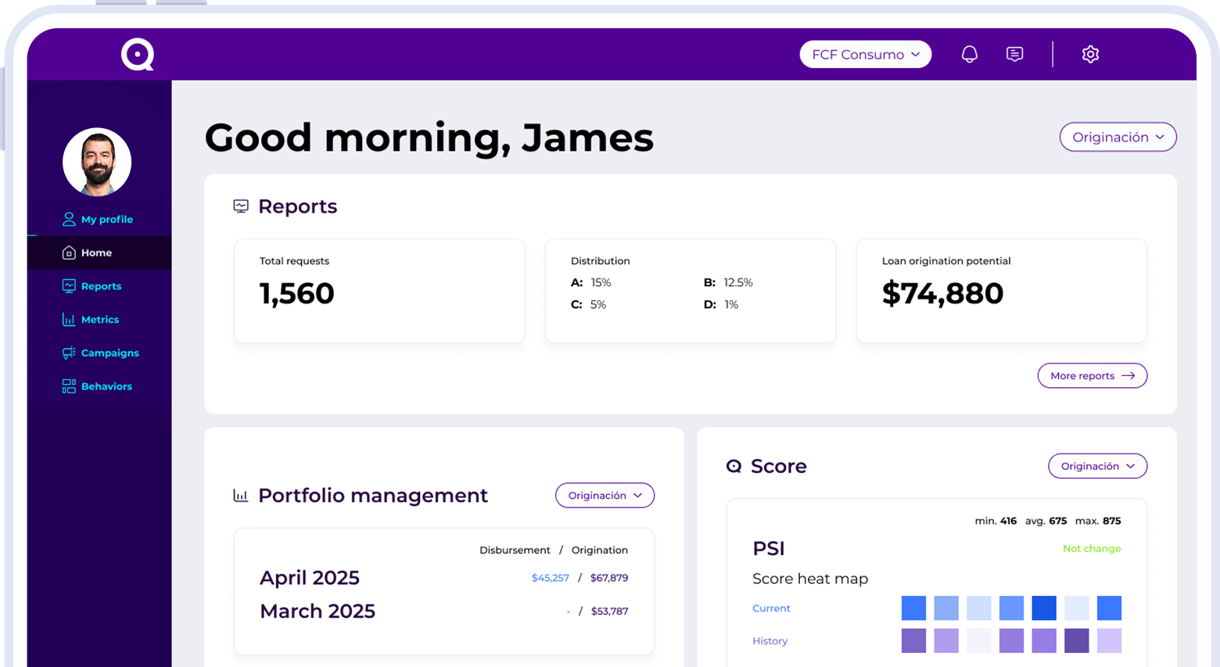Viewport: 1220px width, 667px height.
Task: Select the darkest purple History heat map square
Action: tap(1076, 640)
